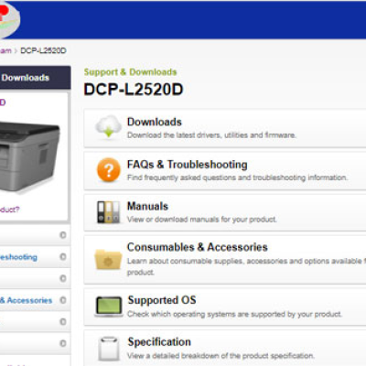366x366 pixels.
Task: Click the Supported OS laptop icon
Action: tap(108, 307)
